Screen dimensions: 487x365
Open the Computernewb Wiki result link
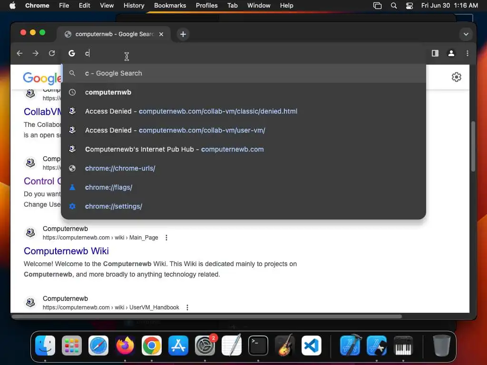coord(66,251)
